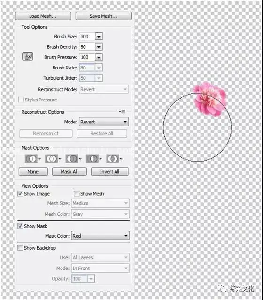The width and height of the screenshot is (263, 300).
Task: Expand the Brush Size dropdown arrow
Action: (x=99, y=36)
